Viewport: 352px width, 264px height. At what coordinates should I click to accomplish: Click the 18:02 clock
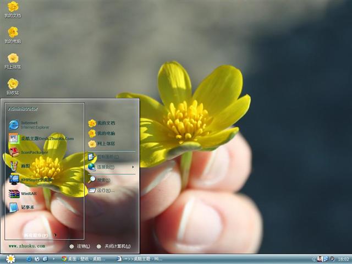(x=343, y=259)
